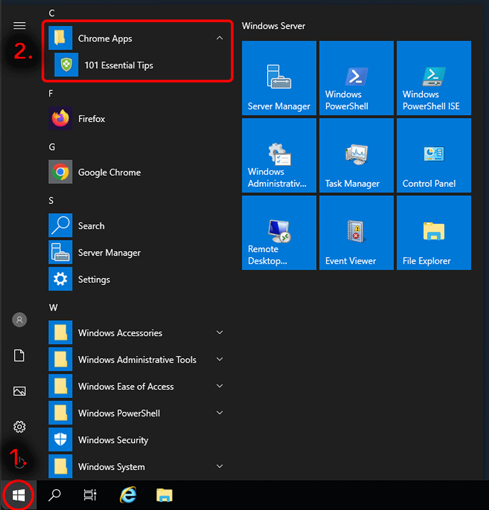Open the File Explorer tile
The height and width of the screenshot is (510, 489).
click(x=433, y=233)
